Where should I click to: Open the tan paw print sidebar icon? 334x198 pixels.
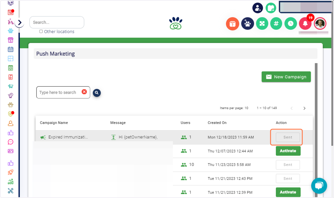(x=11, y=105)
